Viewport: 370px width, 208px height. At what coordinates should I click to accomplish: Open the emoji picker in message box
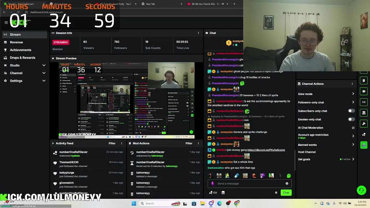287,183
